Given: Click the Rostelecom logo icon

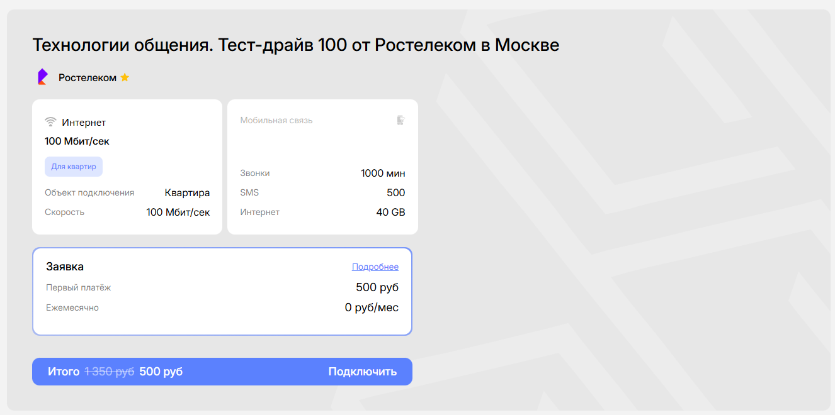Looking at the screenshot, I should (x=42, y=77).
